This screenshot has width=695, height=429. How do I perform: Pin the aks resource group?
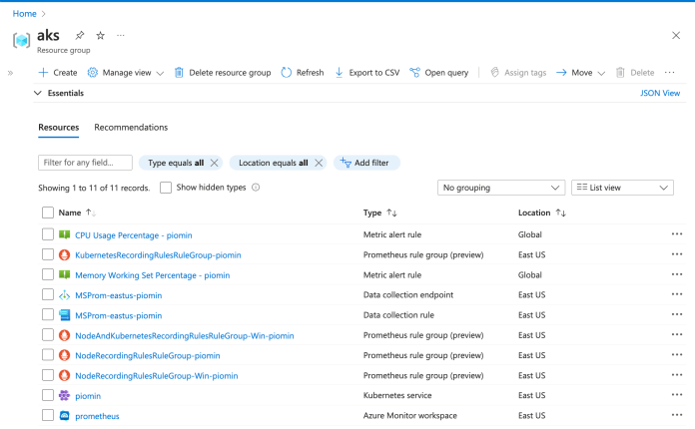tap(79, 35)
